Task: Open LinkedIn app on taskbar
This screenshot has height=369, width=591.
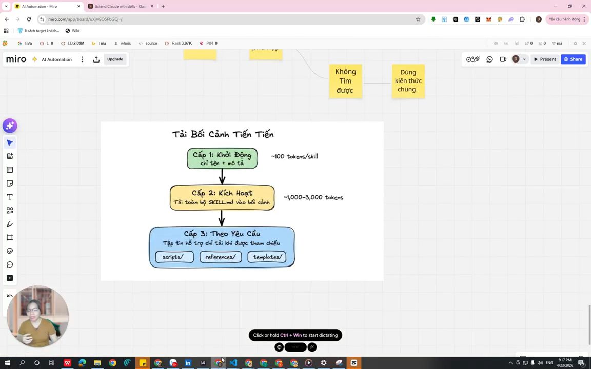Action: click(188, 363)
